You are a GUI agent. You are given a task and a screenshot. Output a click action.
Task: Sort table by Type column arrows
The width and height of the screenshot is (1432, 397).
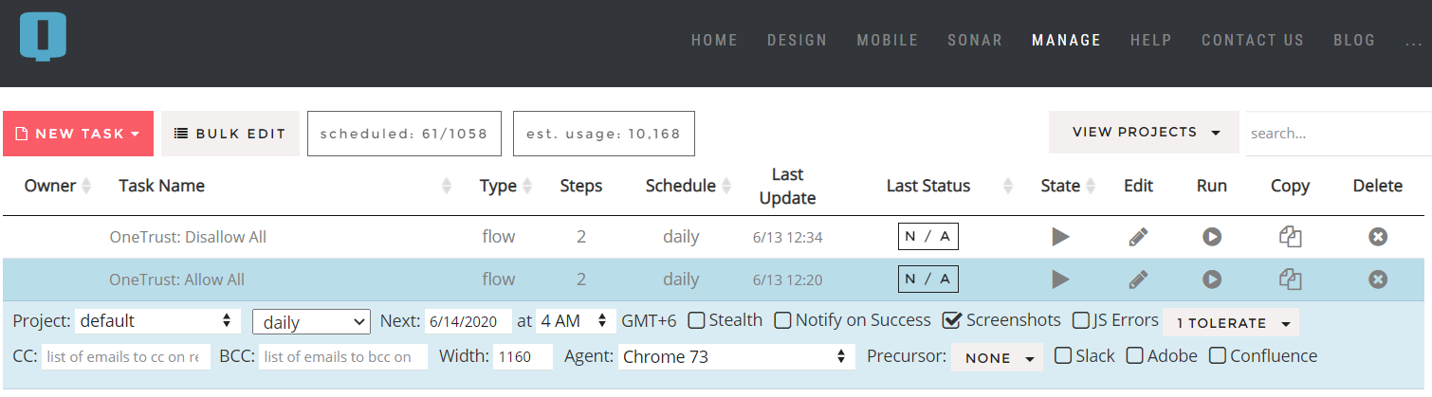coord(528,186)
